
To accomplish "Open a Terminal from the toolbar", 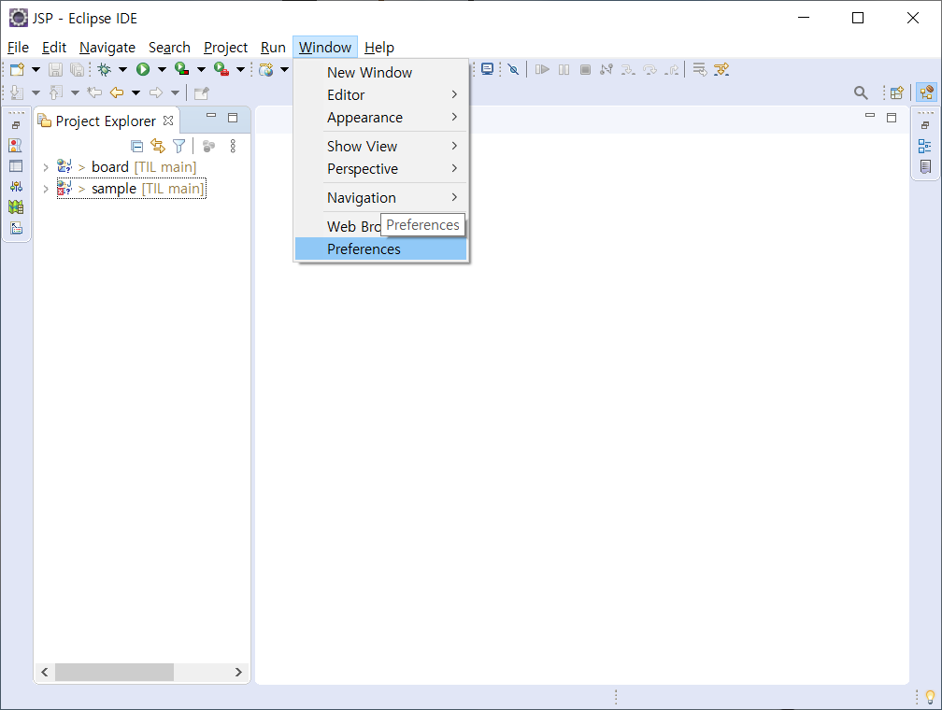I will pos(487,69).
